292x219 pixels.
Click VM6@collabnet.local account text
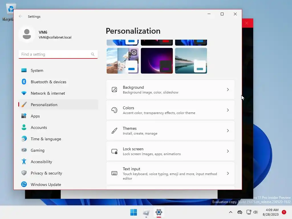(55, 37)
